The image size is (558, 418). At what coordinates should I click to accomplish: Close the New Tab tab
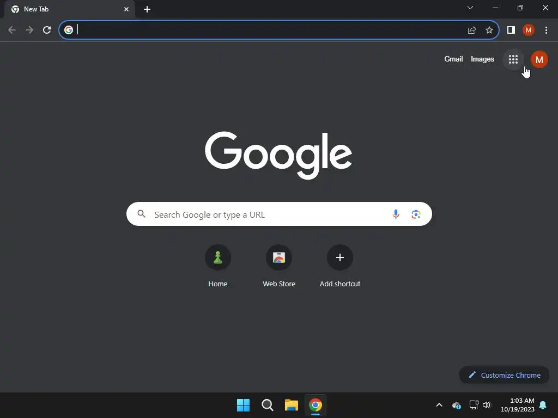click(x=126, y=9)
